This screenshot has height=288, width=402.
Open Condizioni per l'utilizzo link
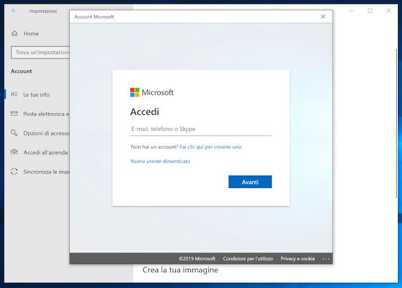(x=248, y=258)
